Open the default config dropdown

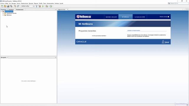pyautogui.click(x=34, y=6)
